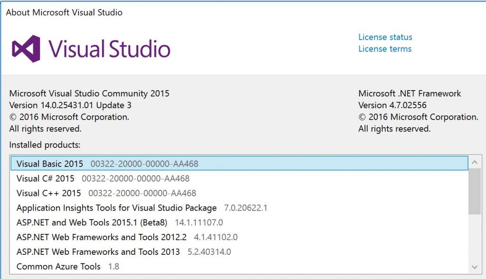486x279 pixels.
Task: Click the installed products scroll down arrow
Action: point(475,267)
